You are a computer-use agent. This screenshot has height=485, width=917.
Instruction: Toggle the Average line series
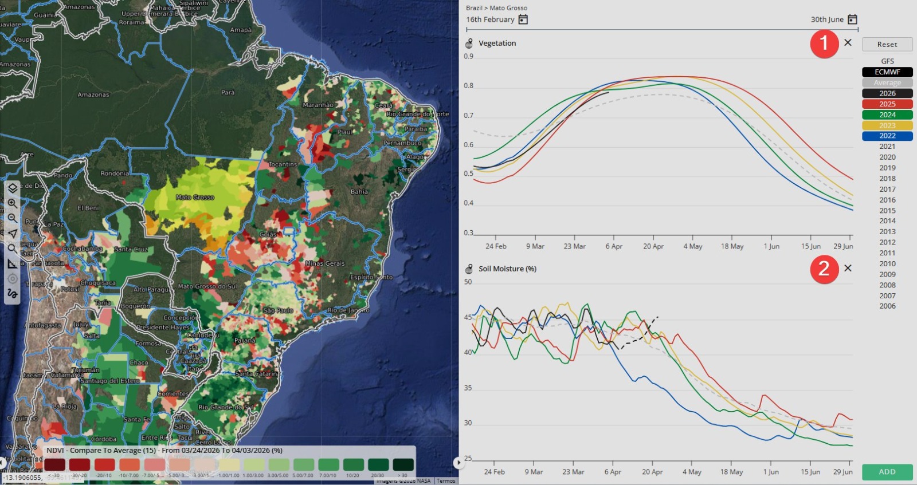click(887, 83)
